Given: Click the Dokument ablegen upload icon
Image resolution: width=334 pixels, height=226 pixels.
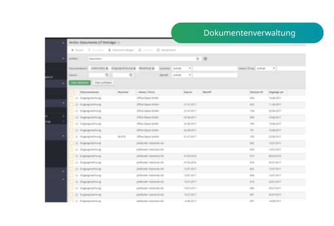Looking at the screenshot, I should [x=110, y=50].
